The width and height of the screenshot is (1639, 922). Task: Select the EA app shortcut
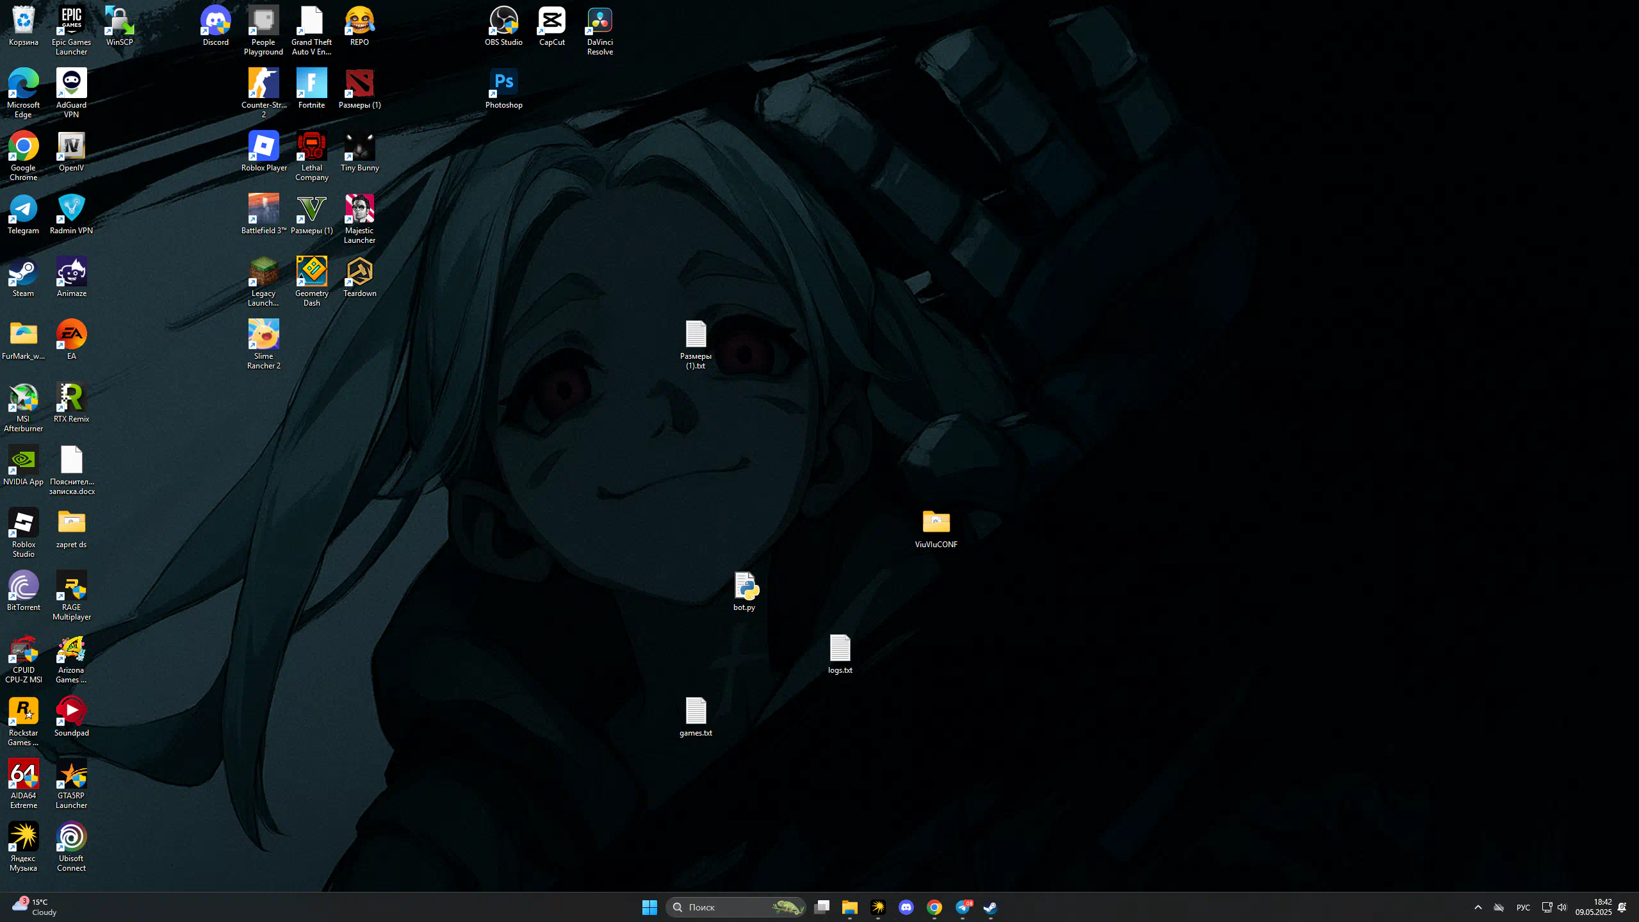(71, 340)
